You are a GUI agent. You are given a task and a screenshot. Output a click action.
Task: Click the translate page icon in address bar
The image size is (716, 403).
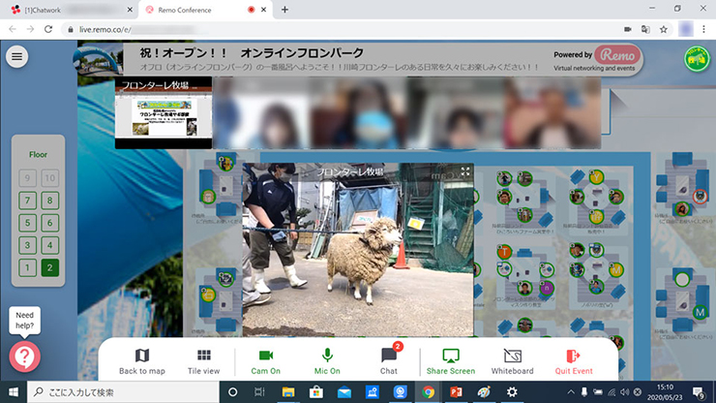tap(645, 29)
